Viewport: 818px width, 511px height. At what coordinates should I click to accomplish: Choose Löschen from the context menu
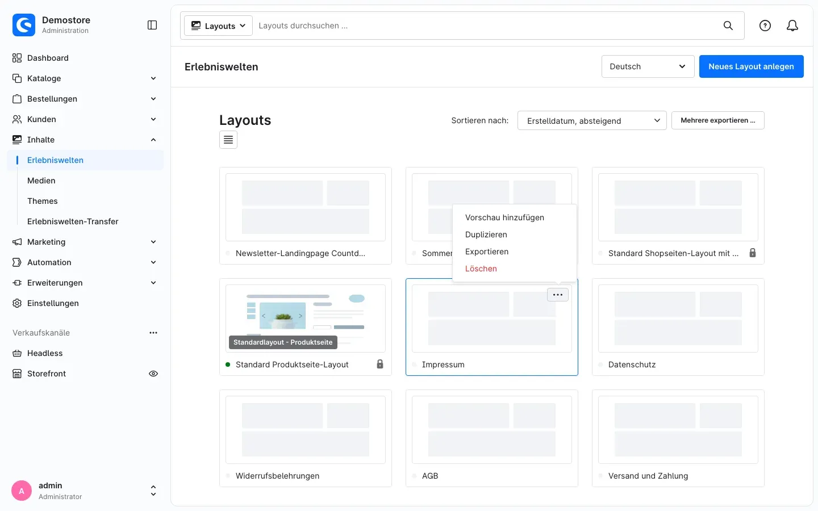pyautogui.click(x=481, y=269)
